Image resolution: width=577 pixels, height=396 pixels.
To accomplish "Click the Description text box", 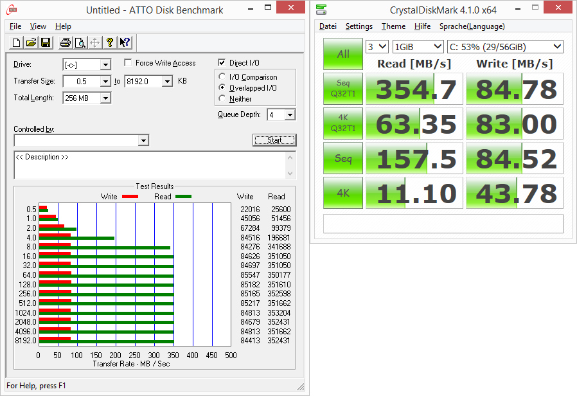I will pyautogui.click(x=150, y=165).
